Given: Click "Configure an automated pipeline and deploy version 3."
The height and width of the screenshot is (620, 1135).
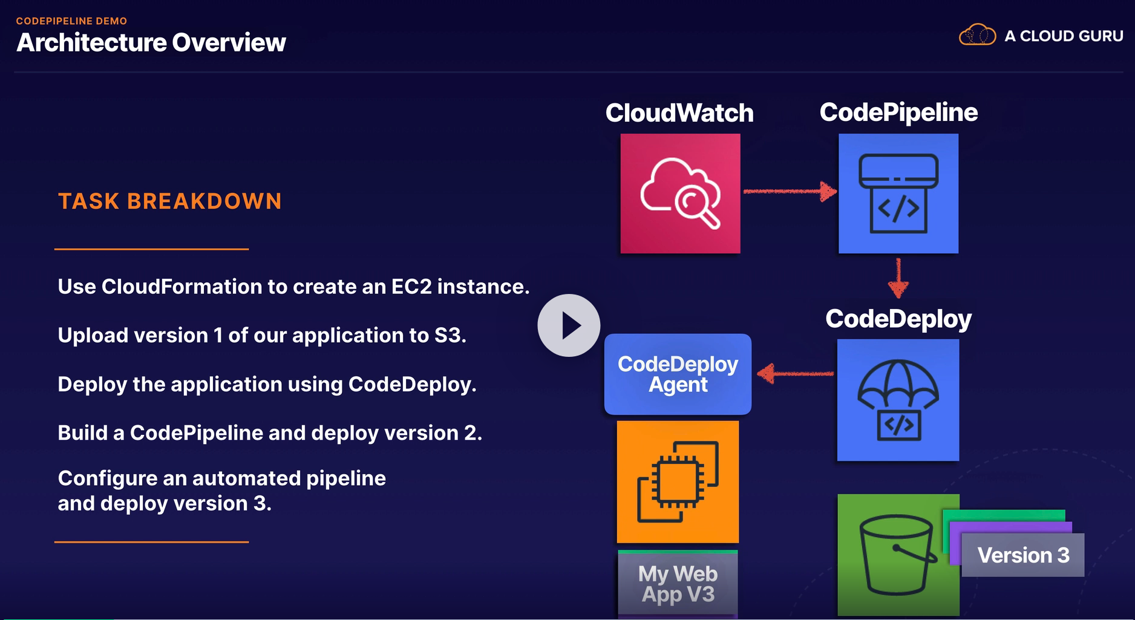Looking at the screenshot, I should [x=222, y=491].
